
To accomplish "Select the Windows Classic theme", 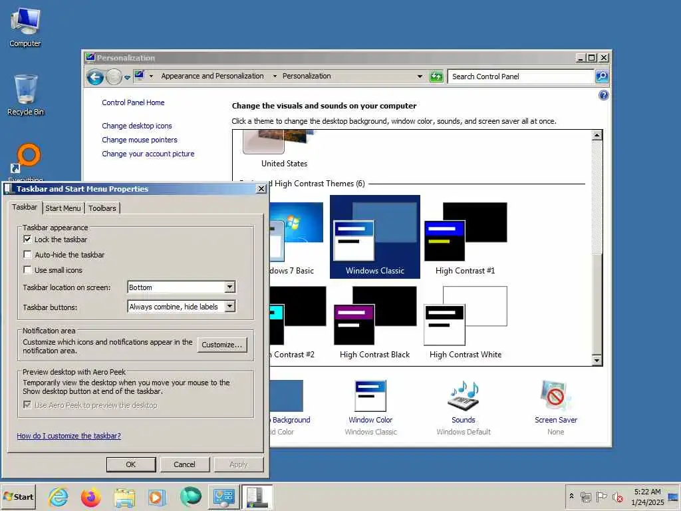I will (x=375, y=237).
